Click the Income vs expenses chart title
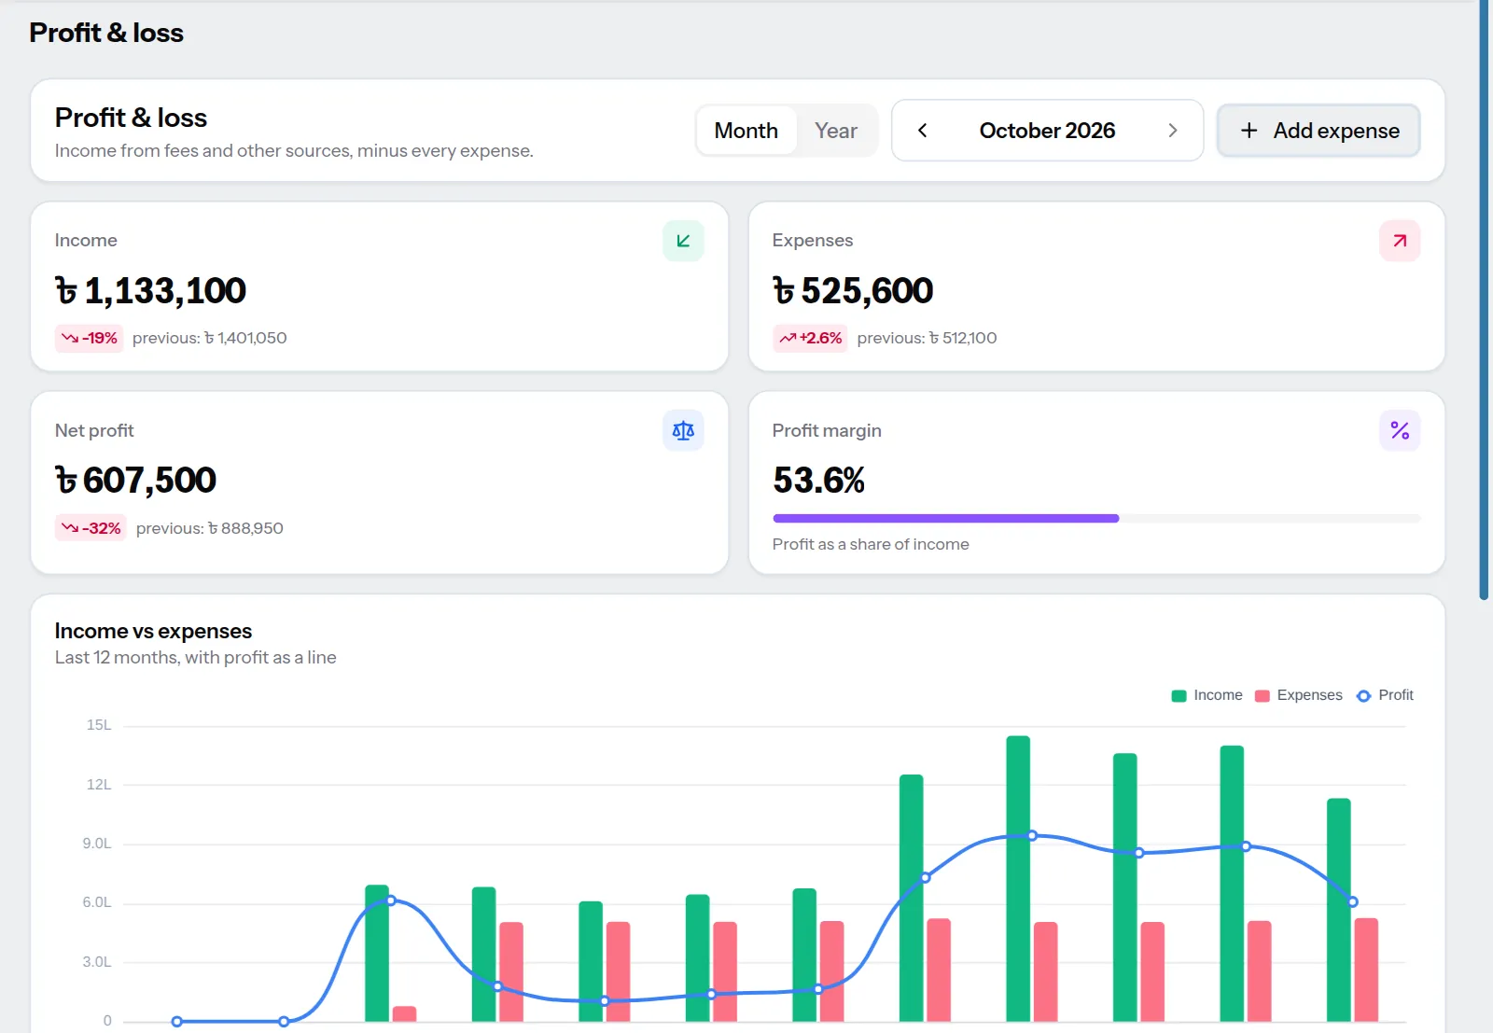 153,631
